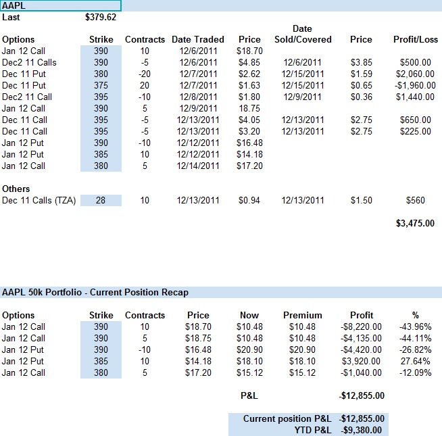Select the Profit/Loss column header
The width and height of the screenshot is (442, 436).
(415, 40)
